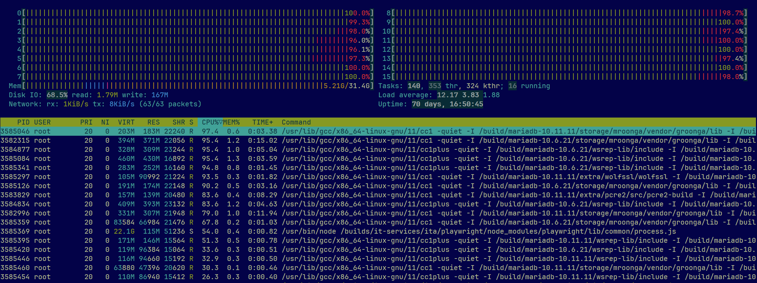Select the process with PID 3585395
Image resolution: width=757 pixels, height=283 pixels.
tap(378, 240)
